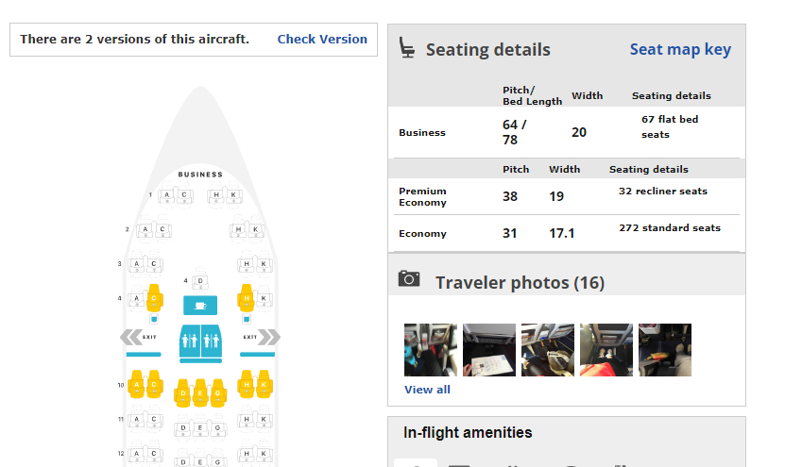The image size is (785, 467).
Task: Click the galley coffee cup icon
Action: click(x=200, y=305)
